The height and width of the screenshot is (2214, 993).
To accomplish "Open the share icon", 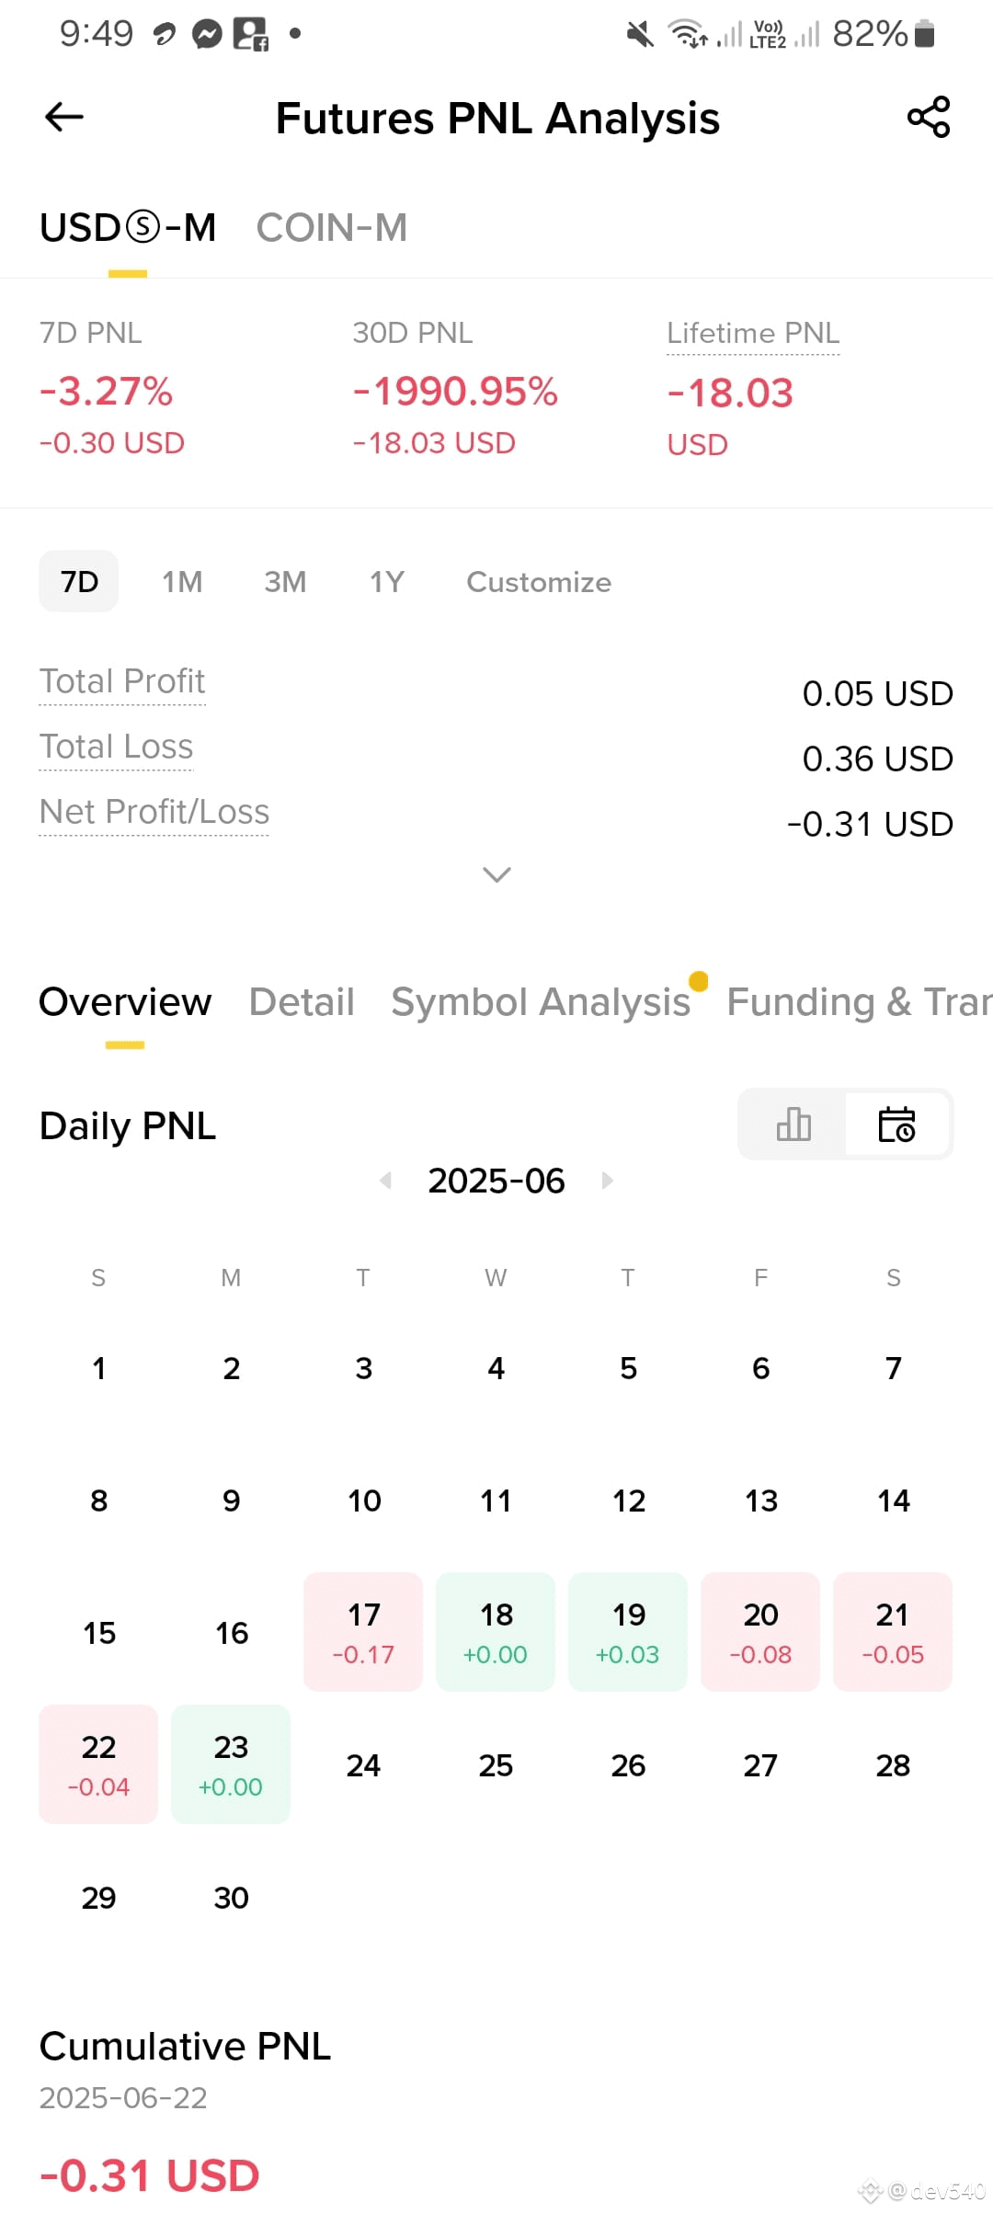I will 929,117.
